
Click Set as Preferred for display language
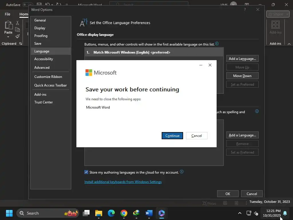click(x=242, y=85)
